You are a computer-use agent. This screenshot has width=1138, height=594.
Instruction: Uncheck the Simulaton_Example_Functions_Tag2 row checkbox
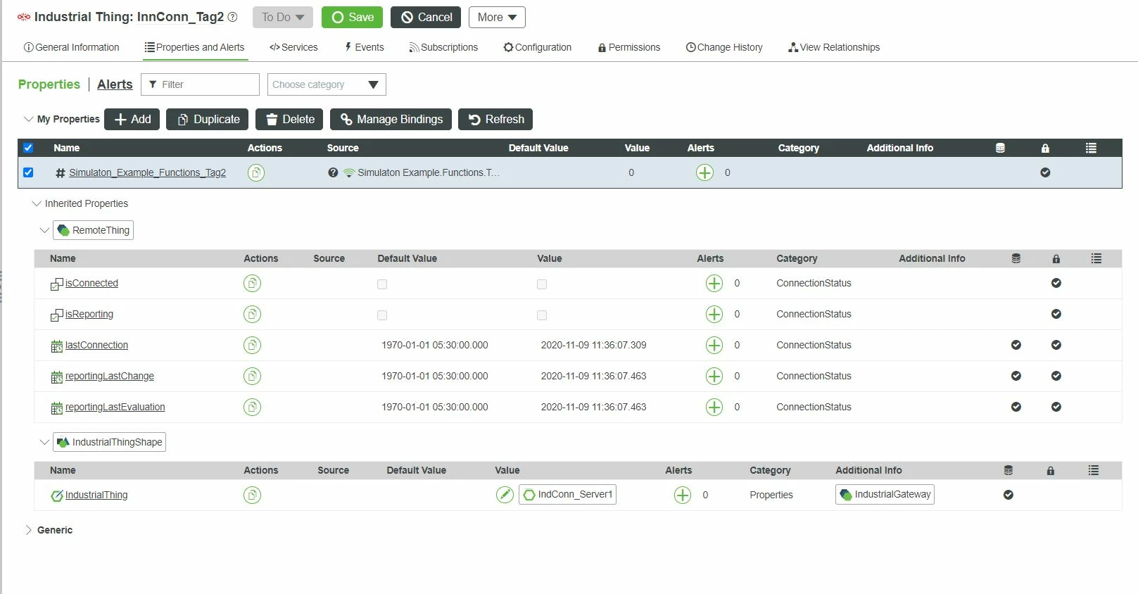28,172
